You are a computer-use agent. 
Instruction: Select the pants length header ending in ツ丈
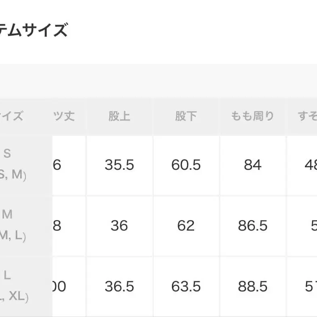[64, 116]
